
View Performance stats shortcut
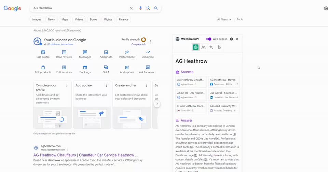(127, 54)
